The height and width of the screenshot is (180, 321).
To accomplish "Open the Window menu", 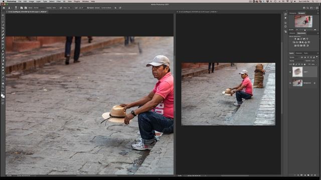I will point(85,1).
